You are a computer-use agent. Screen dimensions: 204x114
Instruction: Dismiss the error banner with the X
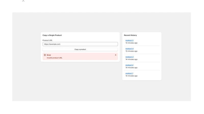(x=116, y=55)
